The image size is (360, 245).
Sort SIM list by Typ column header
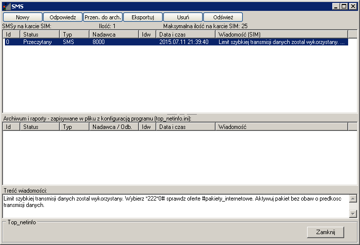(74, 34)
